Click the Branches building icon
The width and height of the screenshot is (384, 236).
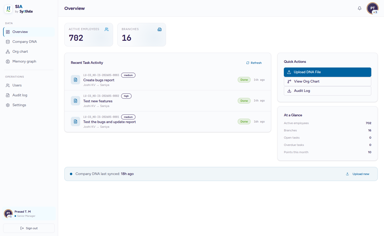(160, 29)
